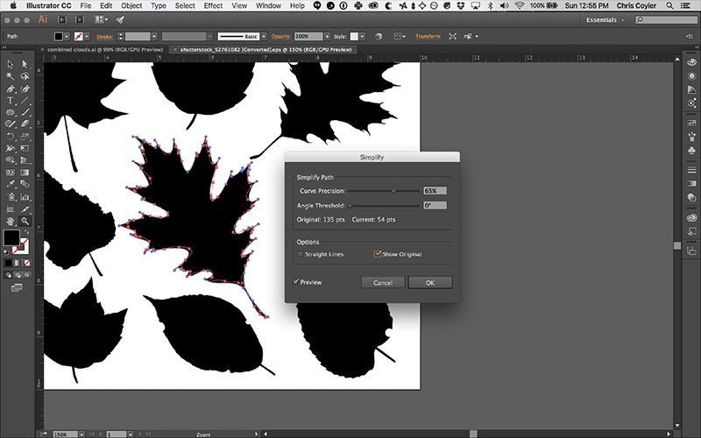Toggle the Preview checkbox
Screen dimensions: 701x438
tap(297, 282)
